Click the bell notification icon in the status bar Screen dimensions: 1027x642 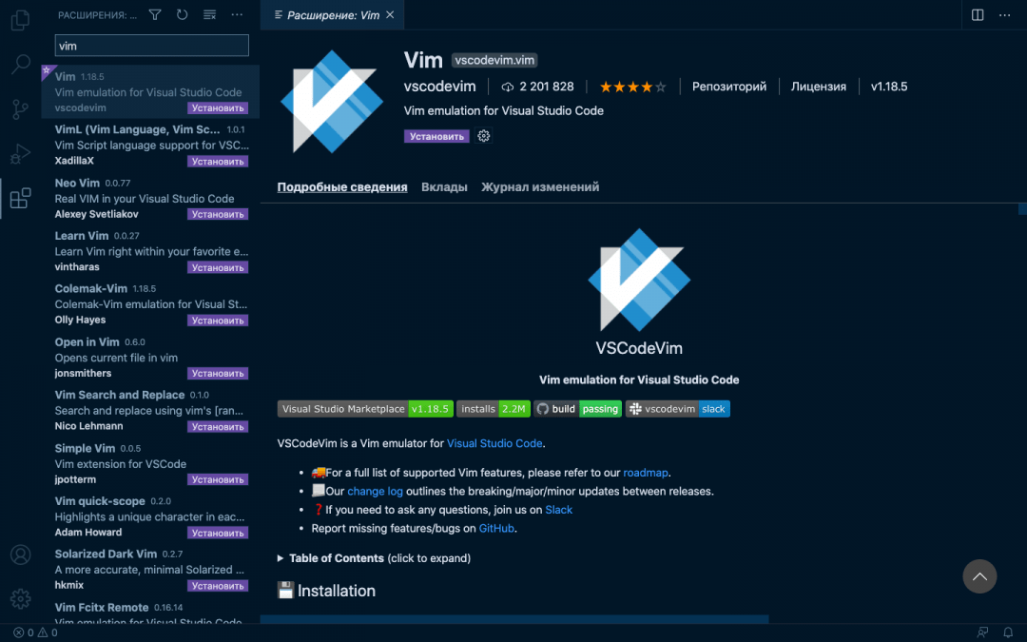point(1008,632)
